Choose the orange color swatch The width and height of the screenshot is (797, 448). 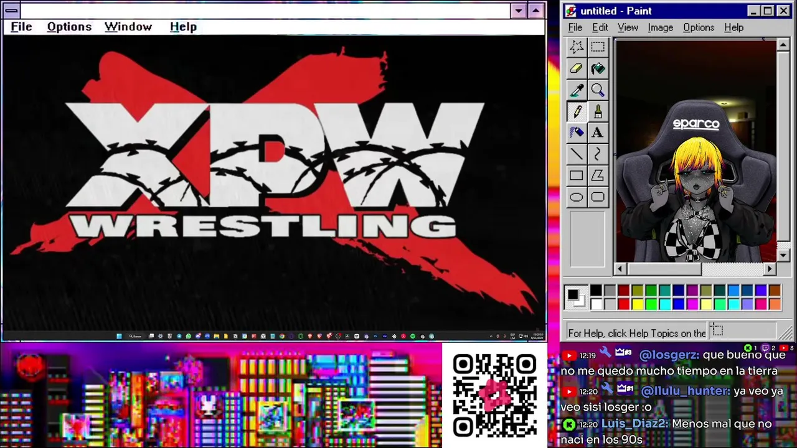(x=774, y=304)
